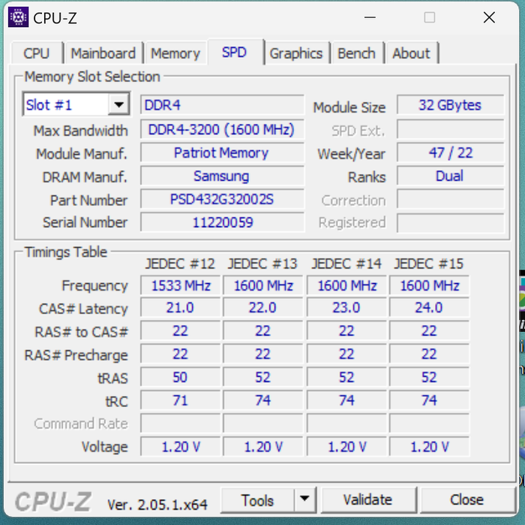Switch to the CPU tab
This screenshot has width=525, height=525.
point(37,53)
